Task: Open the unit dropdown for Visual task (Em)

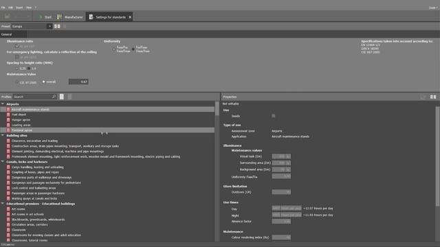Action: pos(288,156)
